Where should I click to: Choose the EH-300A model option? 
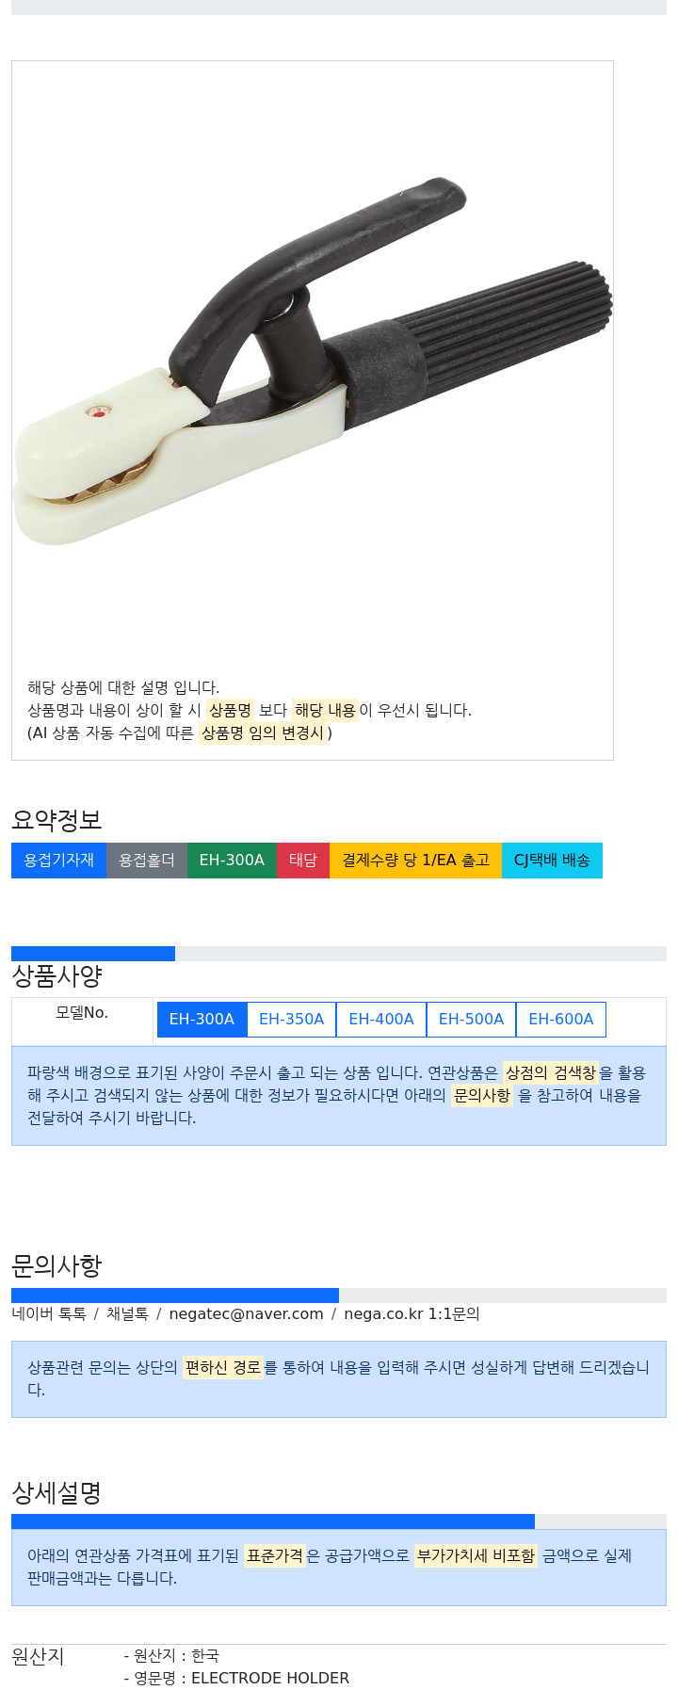click(202, 1020)
